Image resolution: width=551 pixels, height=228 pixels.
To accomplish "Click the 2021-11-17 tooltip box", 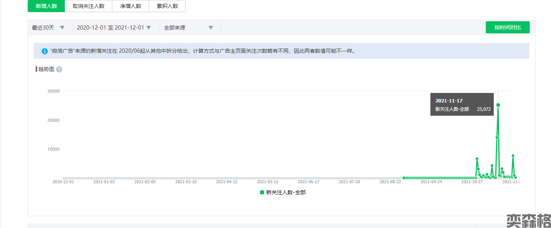I will (462, 104).
